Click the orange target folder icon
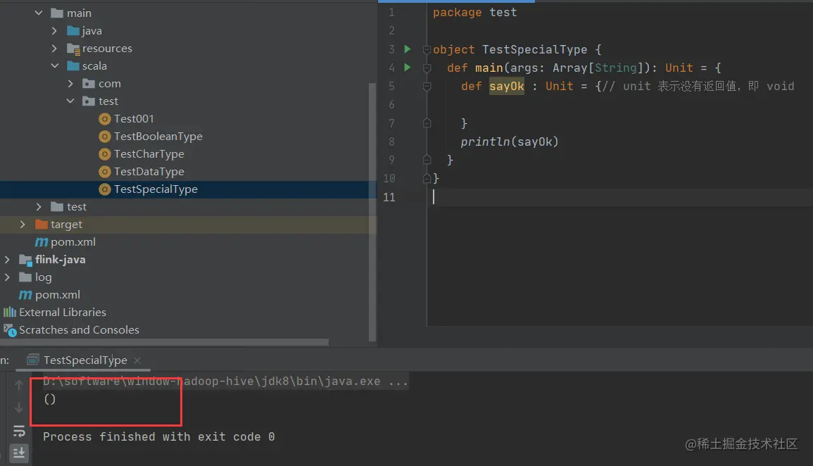813x466 pixels. click(41, 225)
